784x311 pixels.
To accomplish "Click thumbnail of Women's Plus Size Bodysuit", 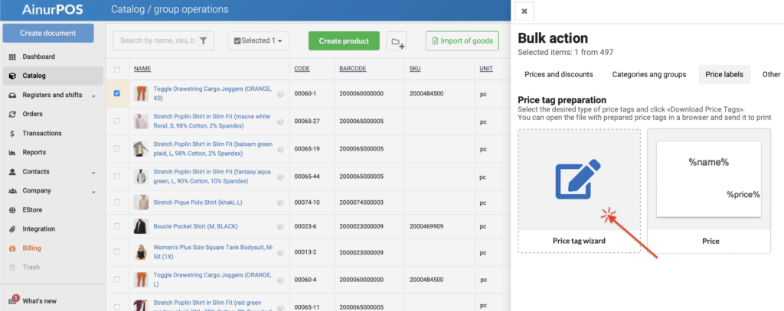I will click(x=141, y=251).
